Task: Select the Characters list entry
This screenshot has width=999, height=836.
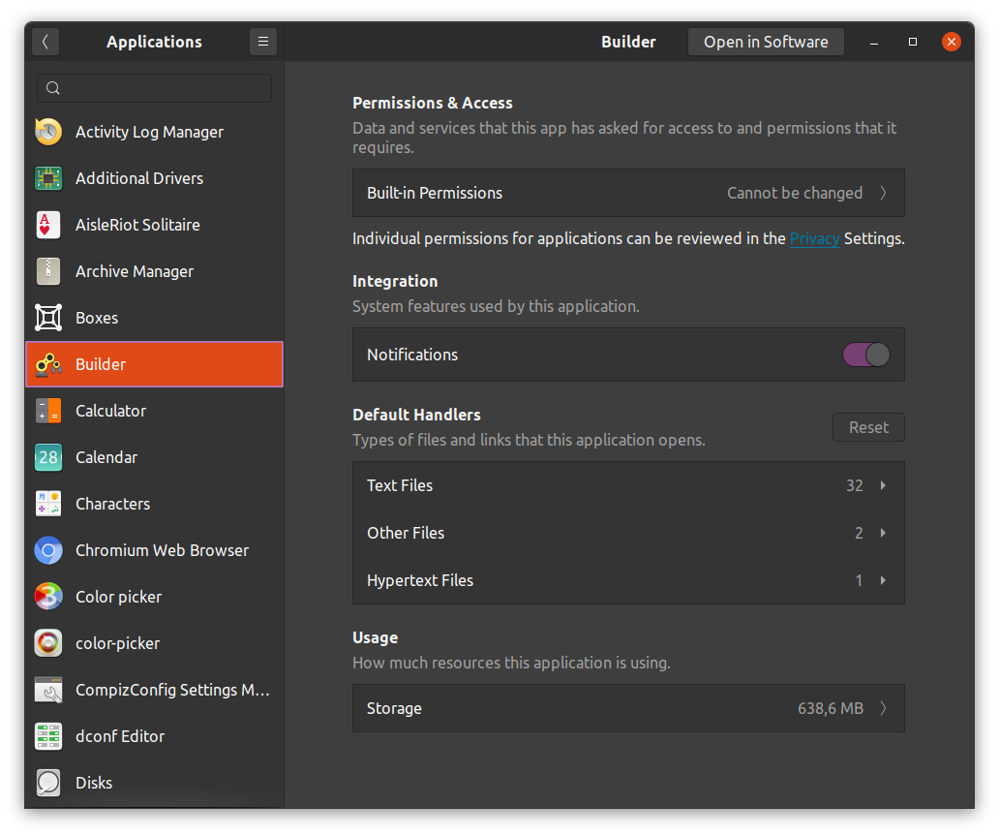Action: (x=154, y=505)
